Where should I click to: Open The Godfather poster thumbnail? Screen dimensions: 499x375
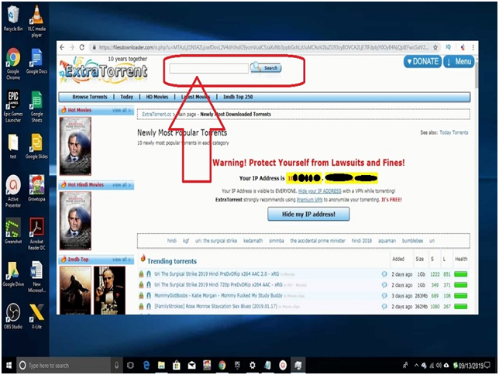coord(109,291)
